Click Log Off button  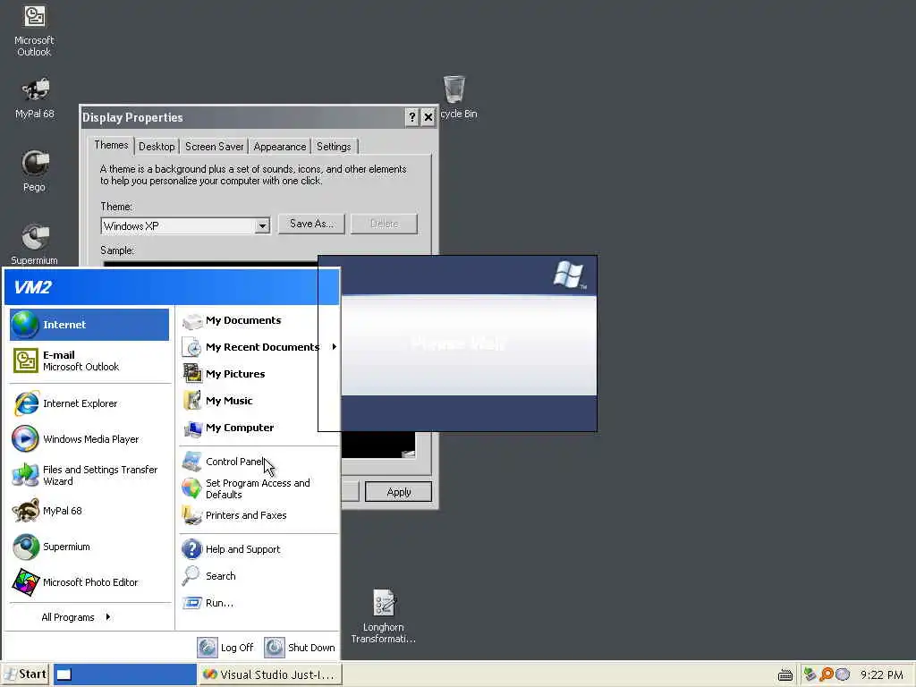(x=225, y=648)
